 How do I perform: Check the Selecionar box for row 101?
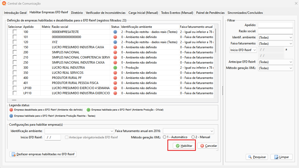click(15, 37)
